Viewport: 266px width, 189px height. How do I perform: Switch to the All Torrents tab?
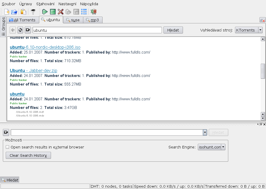click(x=23, y=20)
